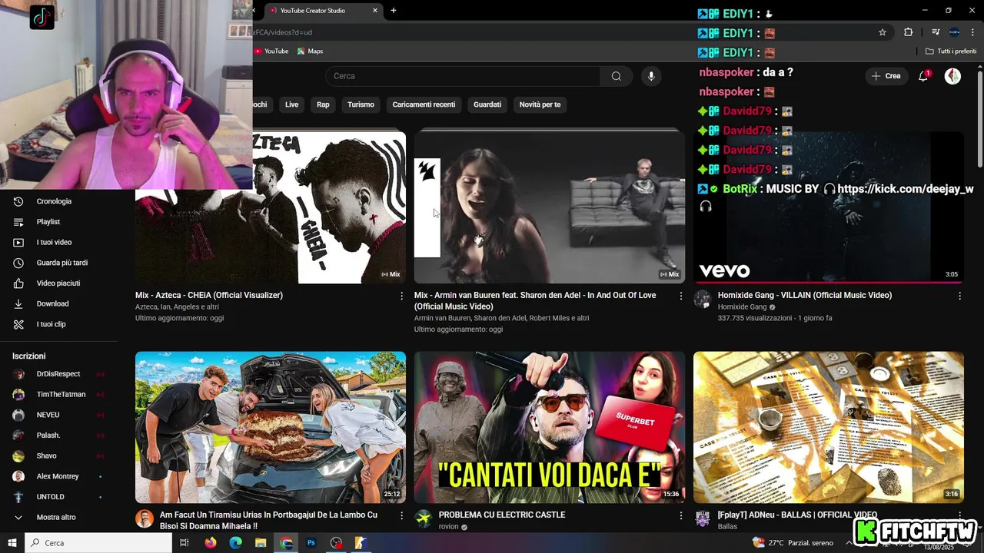Select the Rap filter chip
This screenshot has height=553, width=984.
(323, 104)
